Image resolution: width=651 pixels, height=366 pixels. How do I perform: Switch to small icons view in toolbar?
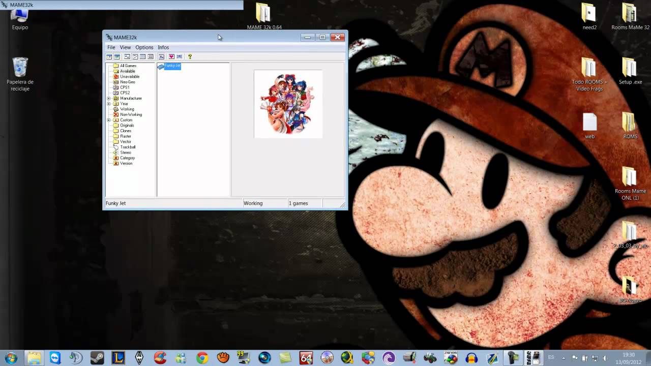[x=135, y=56]
